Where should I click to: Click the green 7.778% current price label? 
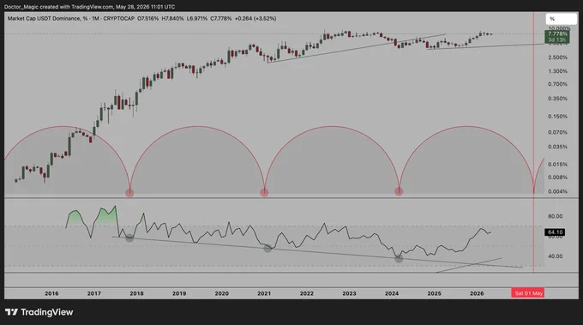coord(556,33)
